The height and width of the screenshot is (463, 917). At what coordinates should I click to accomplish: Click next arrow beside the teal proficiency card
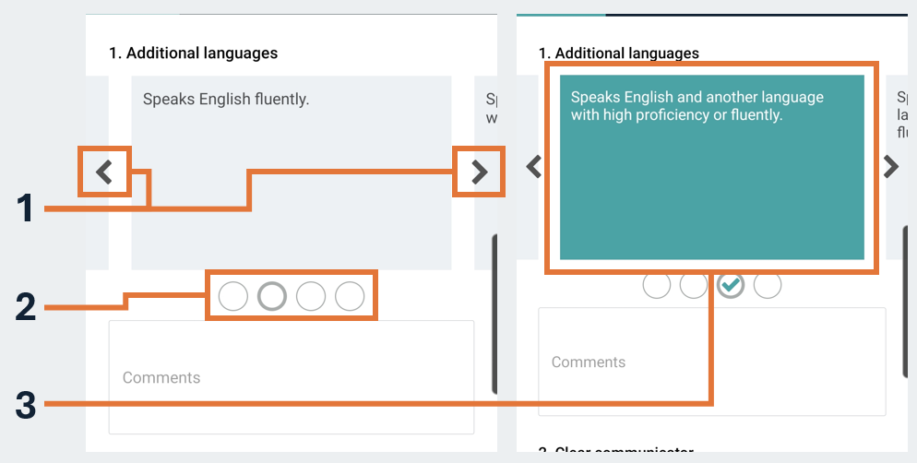tap(890, 167)
